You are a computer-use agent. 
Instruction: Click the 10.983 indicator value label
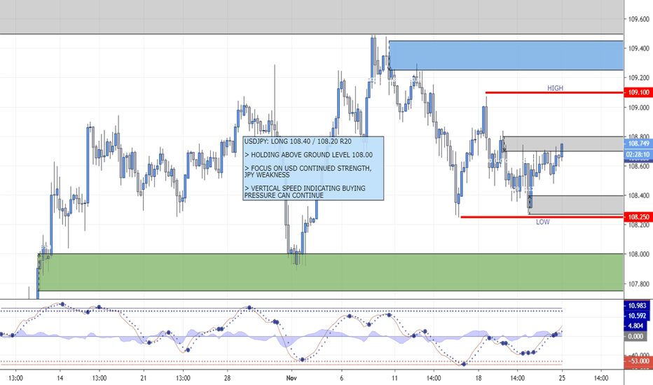tap(637, 307)
